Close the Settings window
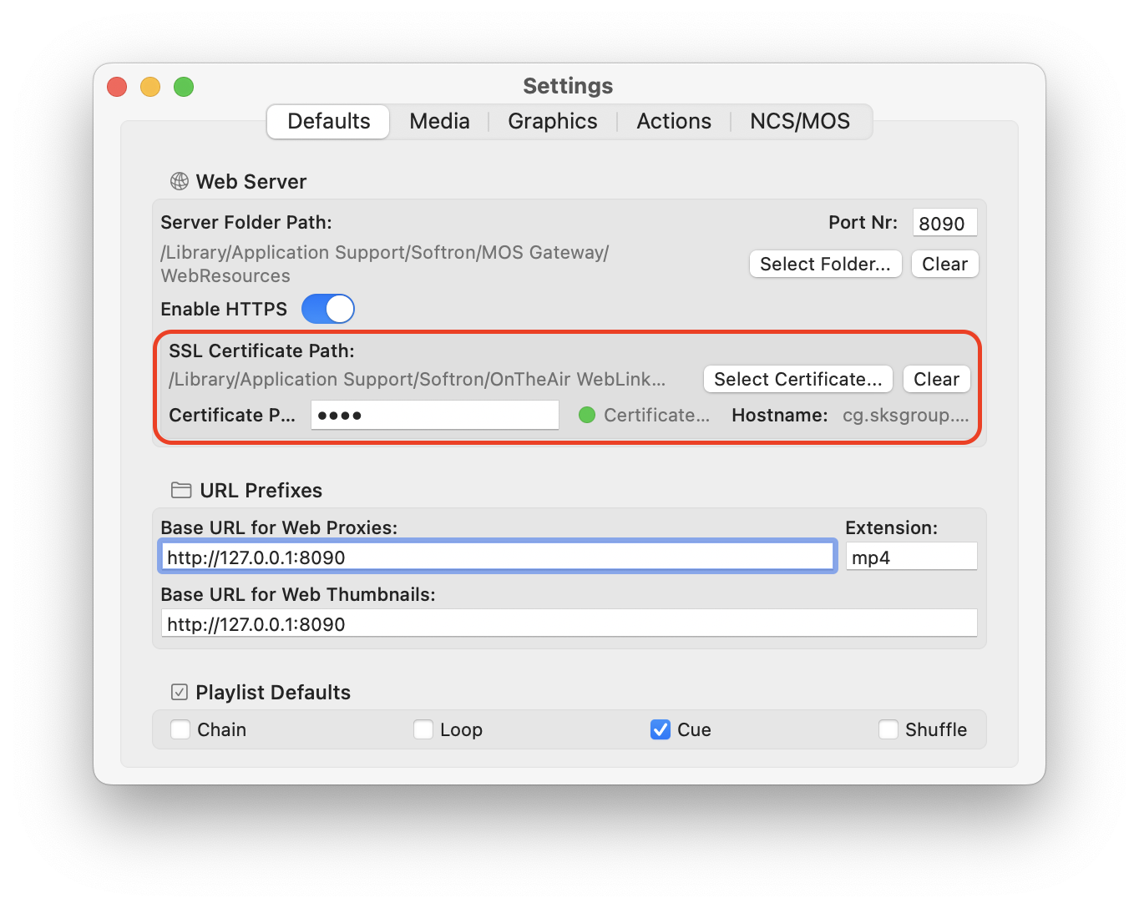The width and height of the screenshot is (1139, 908). click(117, 87)
